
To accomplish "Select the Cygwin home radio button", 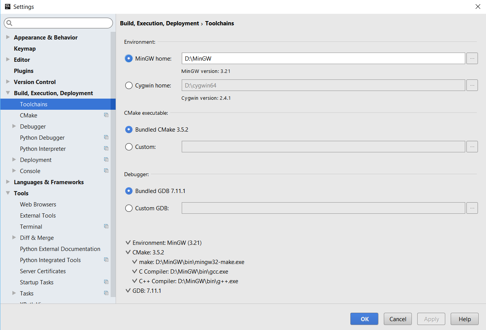I will pyautogui.click(x=129, y=86).
